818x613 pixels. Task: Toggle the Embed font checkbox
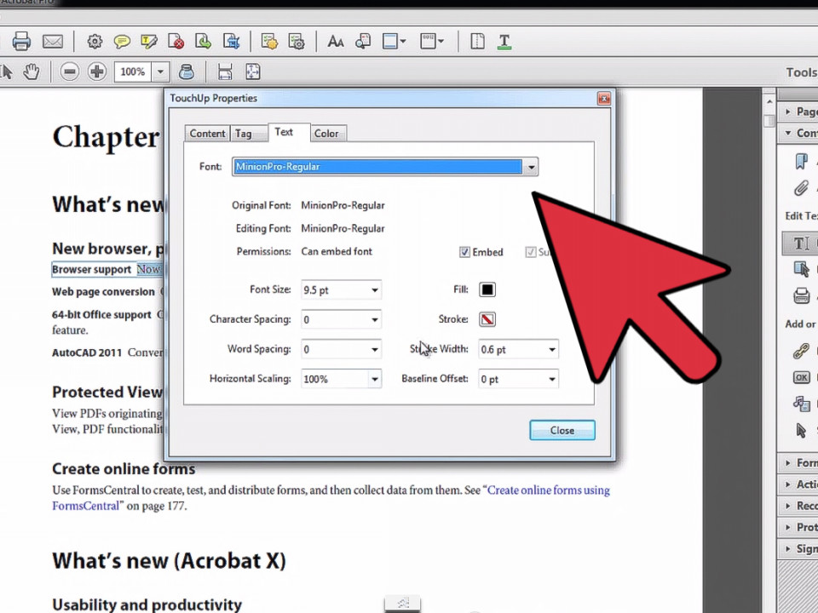pyautogui.click(x=464, y=252)
